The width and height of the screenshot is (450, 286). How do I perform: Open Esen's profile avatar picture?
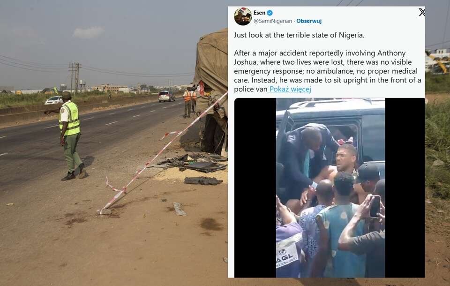[x=243, y=16]
